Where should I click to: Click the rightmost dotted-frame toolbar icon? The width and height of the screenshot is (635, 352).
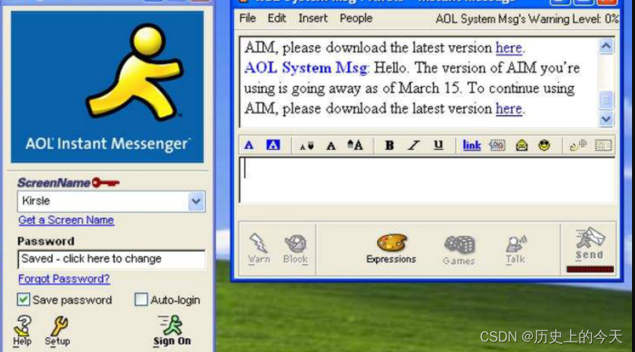[x=603, y=145]
